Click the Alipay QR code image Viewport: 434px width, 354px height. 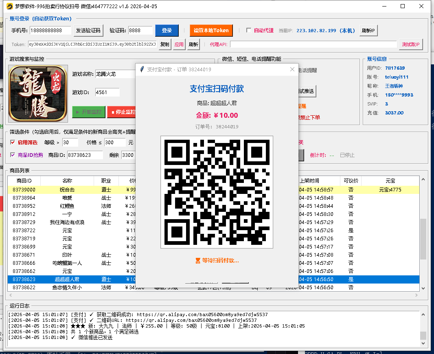pyautogui.click(x=217, y=192)
